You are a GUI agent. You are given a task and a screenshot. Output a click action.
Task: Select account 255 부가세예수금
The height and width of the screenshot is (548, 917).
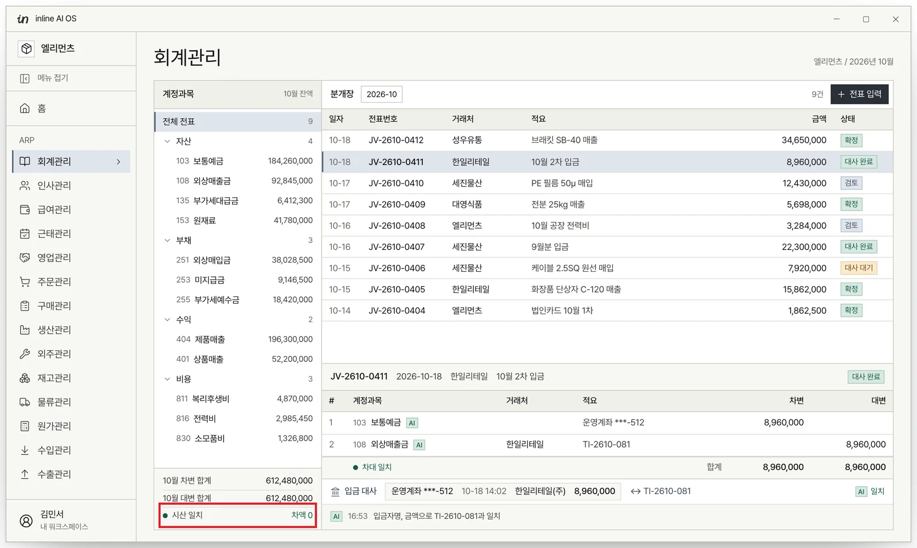[x=237, y=299]
